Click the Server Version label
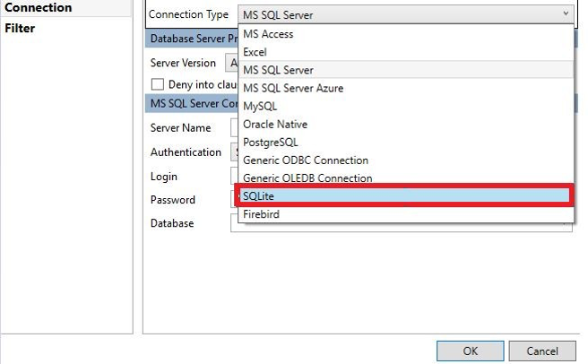The image size is (588, 364). pyautogui.click(x=183, y=63)
